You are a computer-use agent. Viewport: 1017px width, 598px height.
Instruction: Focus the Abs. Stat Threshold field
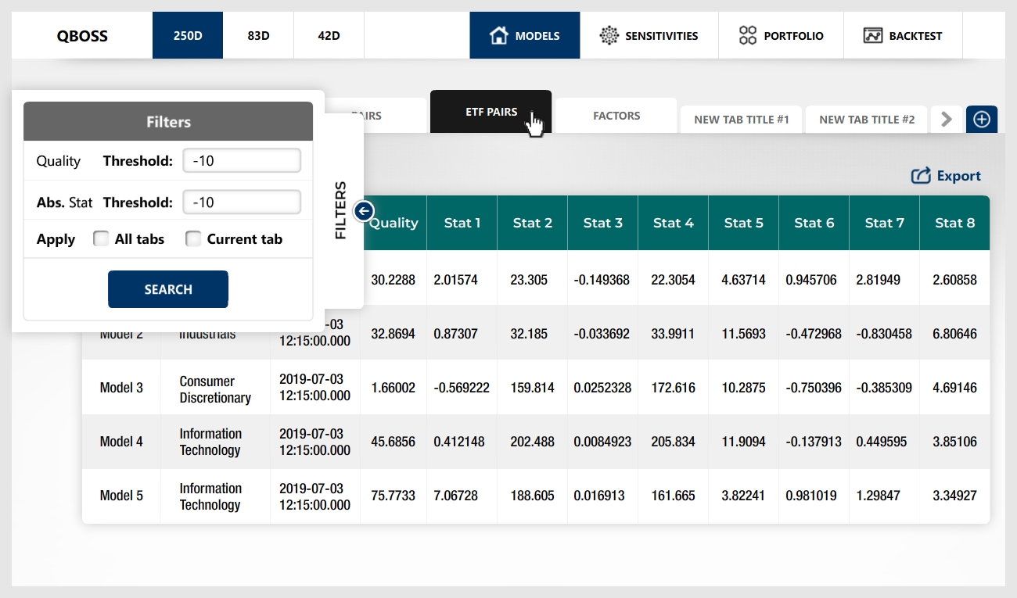(x=242, y=202)
